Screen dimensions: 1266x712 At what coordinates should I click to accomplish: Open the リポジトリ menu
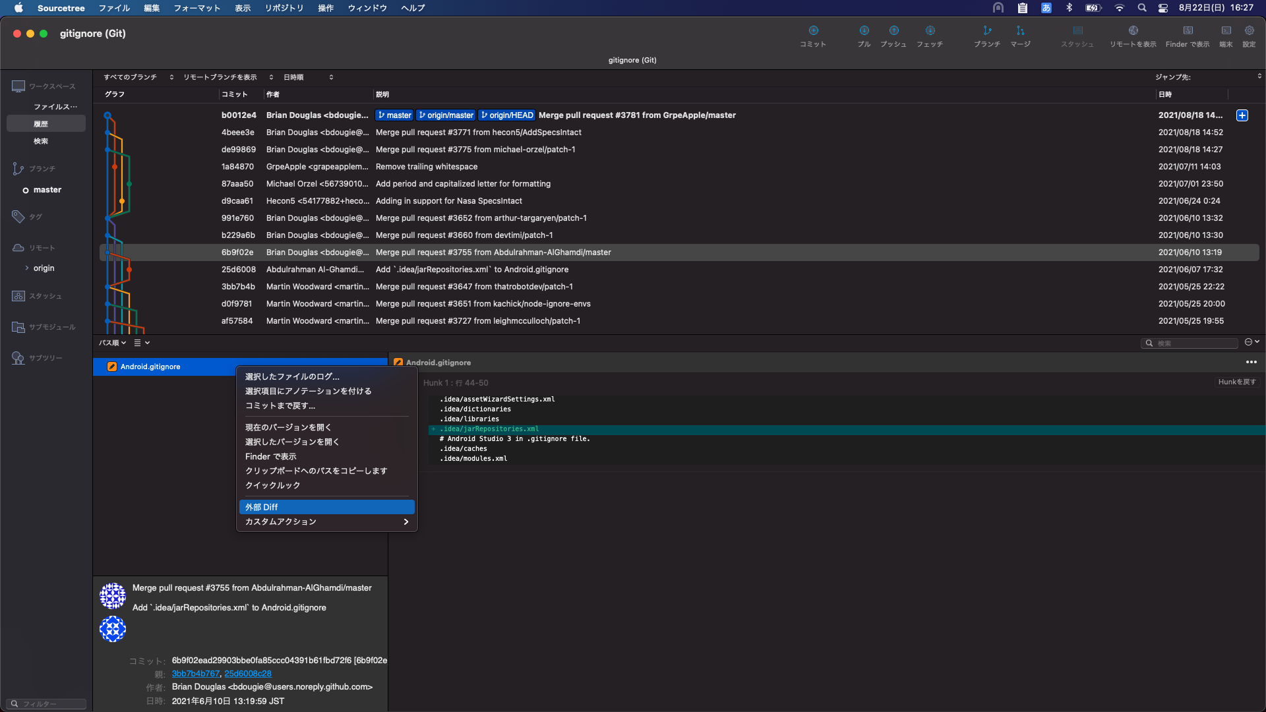coord(284,8)
